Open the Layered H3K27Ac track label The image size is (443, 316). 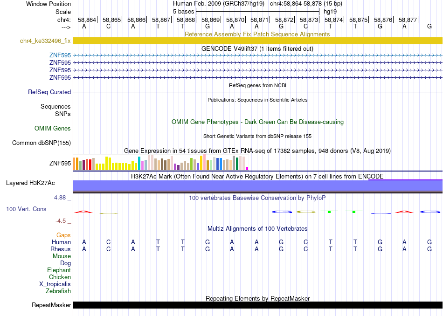[x=30, y=183]
